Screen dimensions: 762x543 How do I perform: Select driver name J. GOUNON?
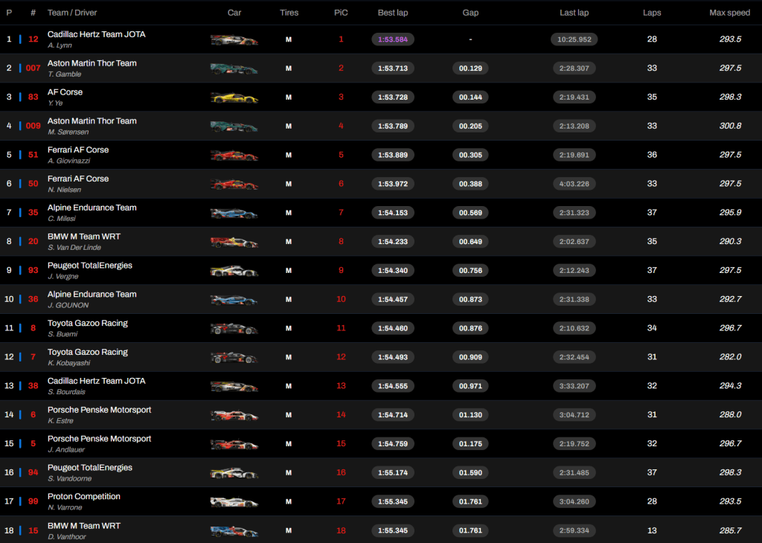click(68, 306)
